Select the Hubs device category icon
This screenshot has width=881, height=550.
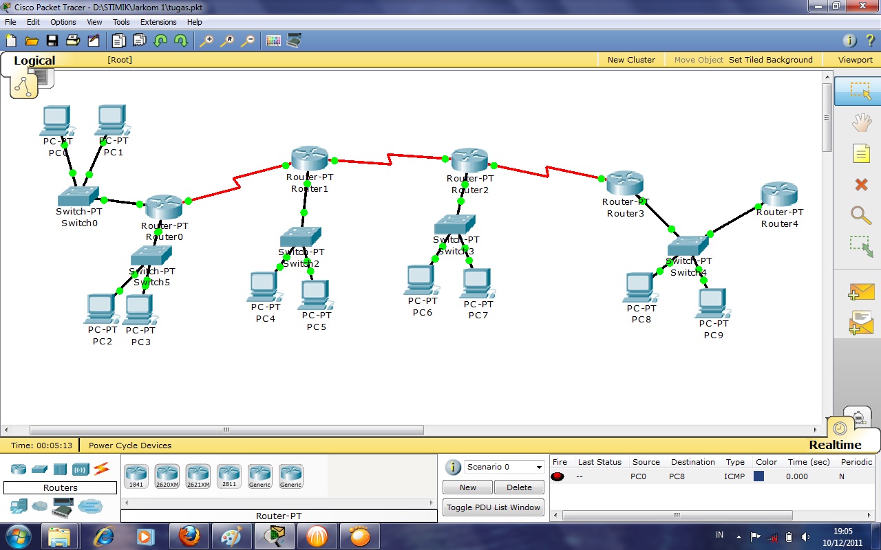[60, 469]
